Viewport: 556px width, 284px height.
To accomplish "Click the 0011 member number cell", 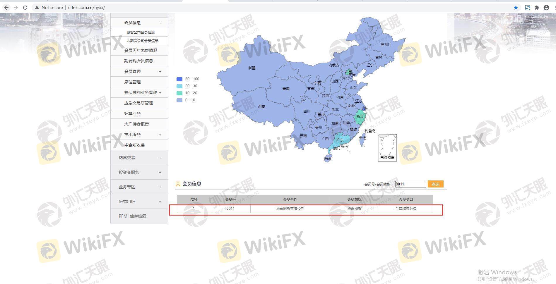I will tap(230, 209).
